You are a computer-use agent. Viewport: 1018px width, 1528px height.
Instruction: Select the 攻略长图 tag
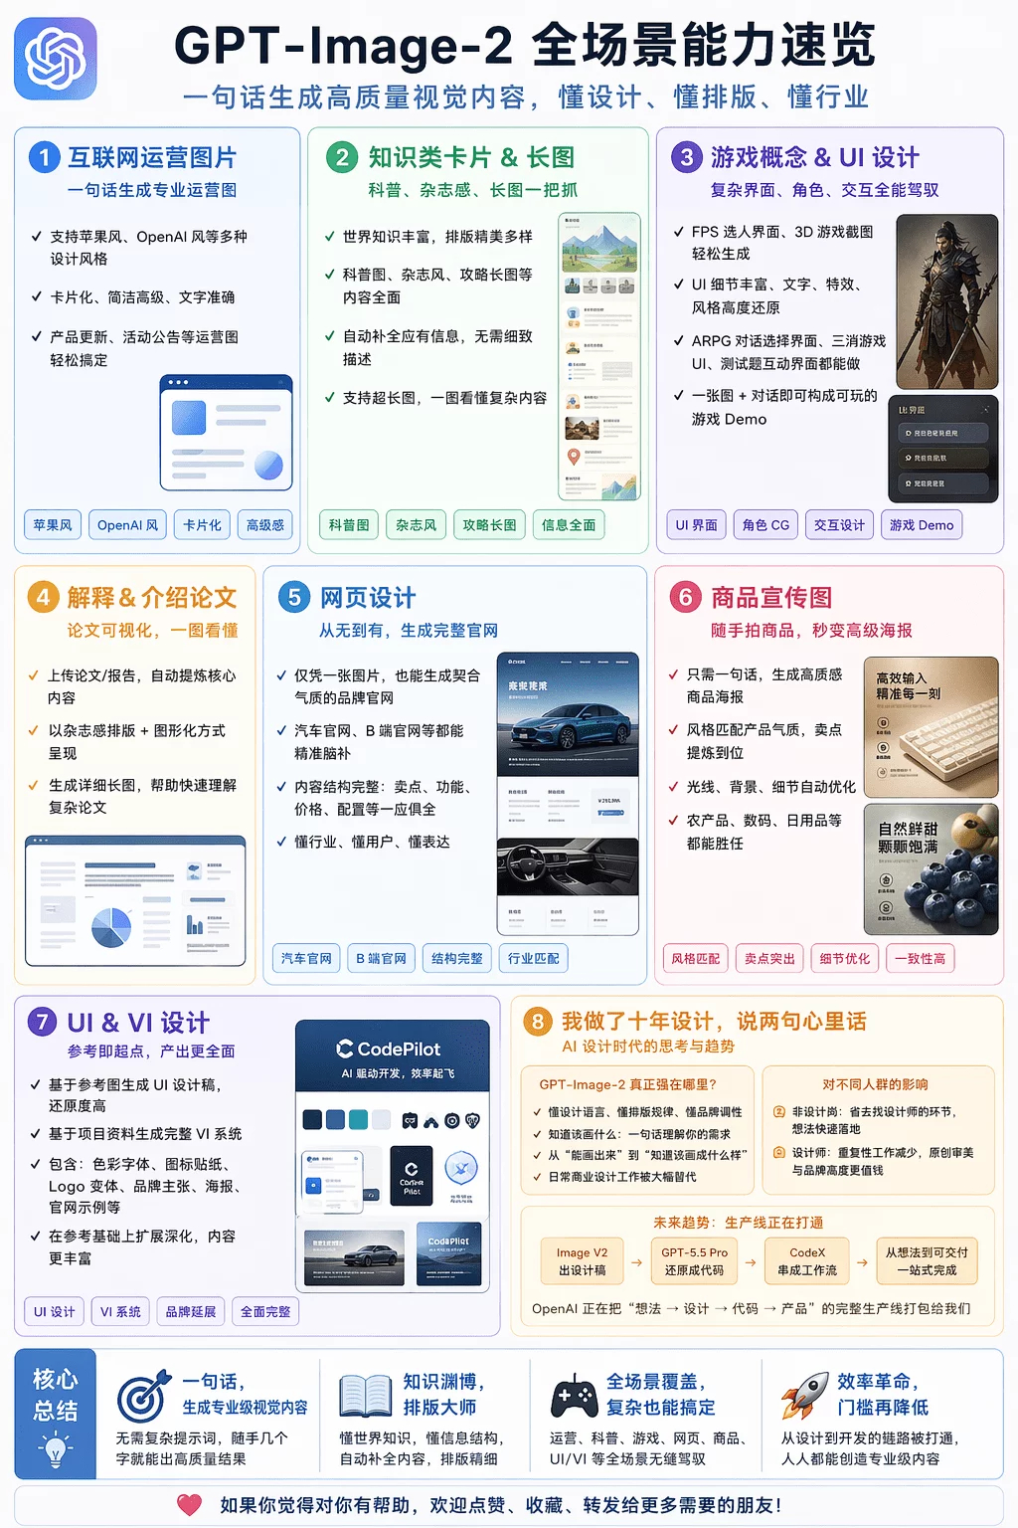(489, 525)
